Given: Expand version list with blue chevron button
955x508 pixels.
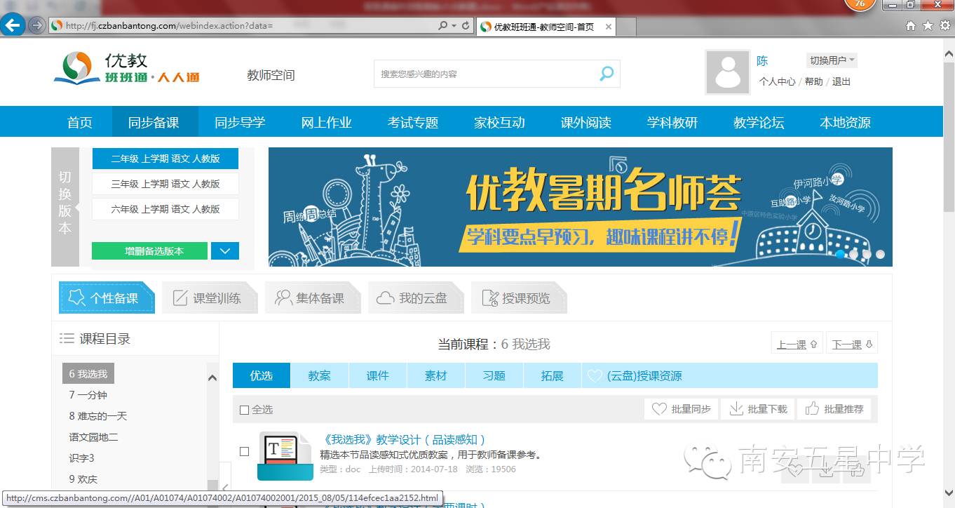Looking at the screenshot, I should coord(225,250).
